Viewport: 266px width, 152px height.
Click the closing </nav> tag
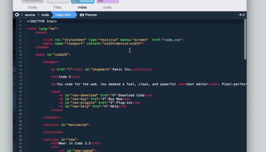pos(57,110)
